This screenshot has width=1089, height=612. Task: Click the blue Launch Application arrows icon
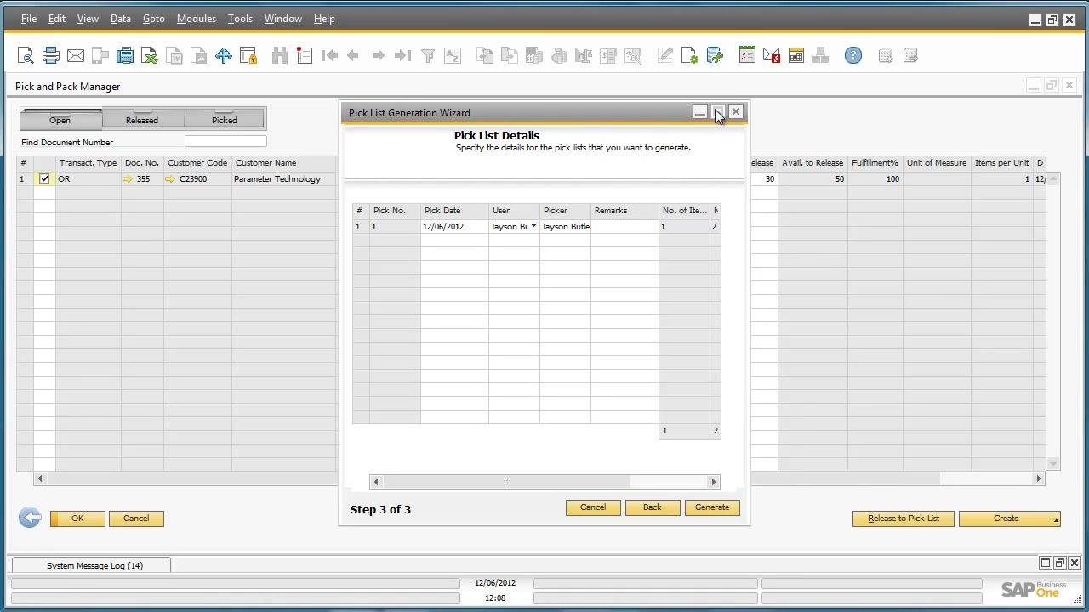pos(224,56)
